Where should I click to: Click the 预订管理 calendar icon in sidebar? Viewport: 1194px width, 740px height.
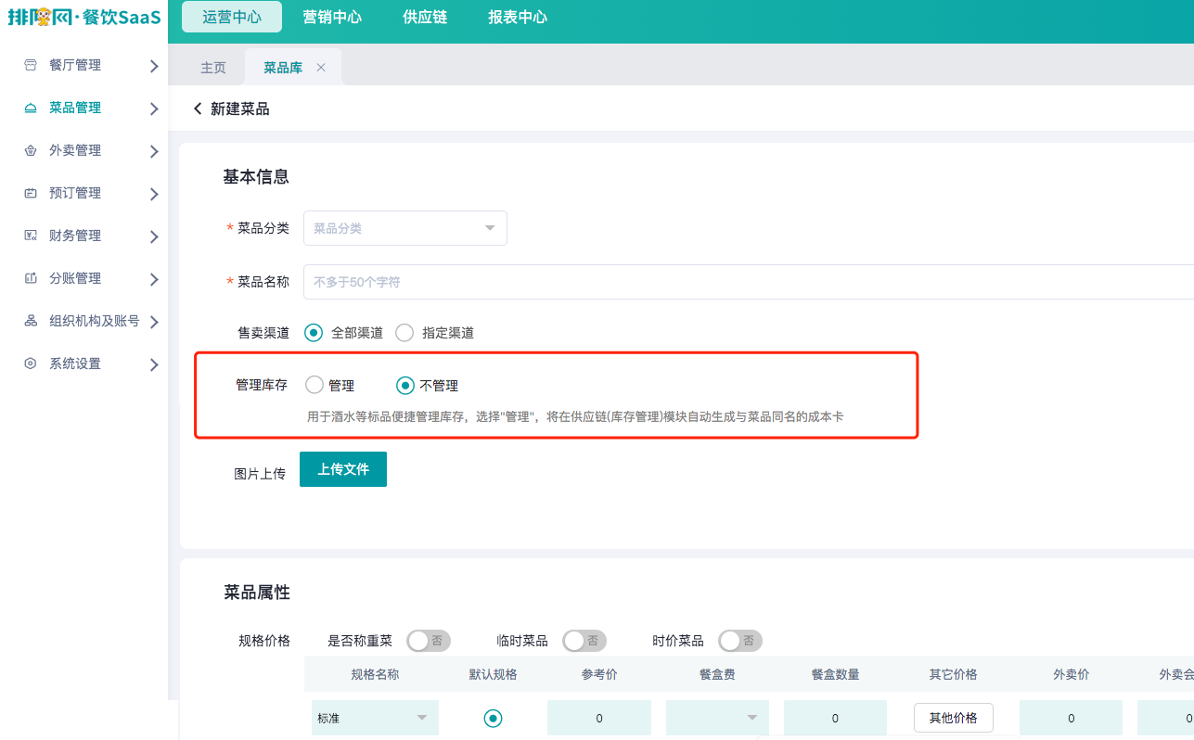coord(31,193)
